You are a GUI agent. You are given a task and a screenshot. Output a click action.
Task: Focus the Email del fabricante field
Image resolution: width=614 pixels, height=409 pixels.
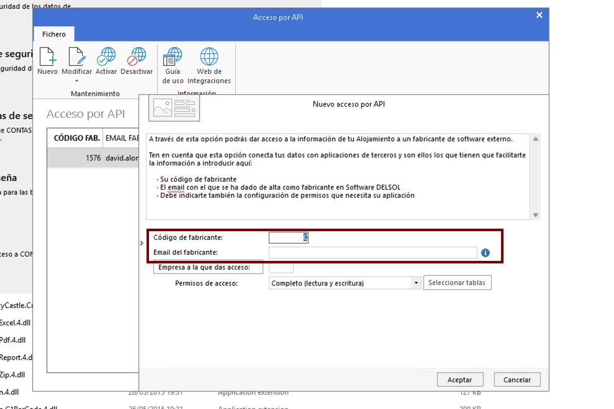372,253
